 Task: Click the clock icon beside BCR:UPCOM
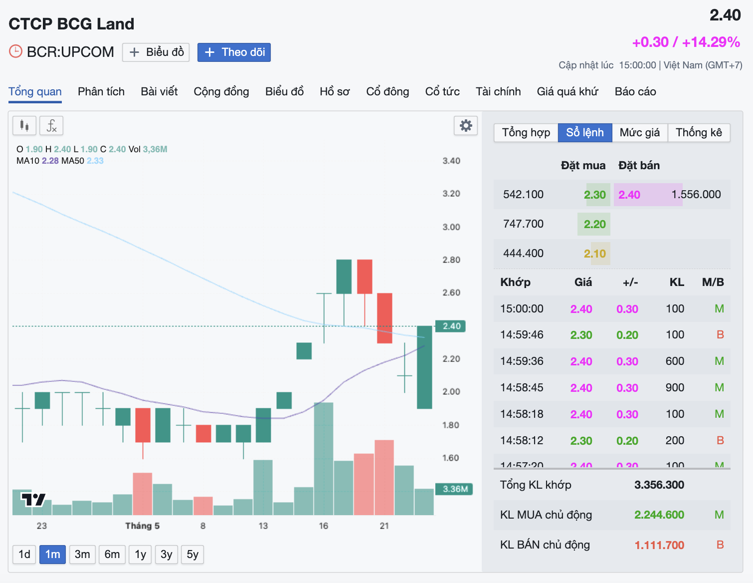tap(15, 51)
